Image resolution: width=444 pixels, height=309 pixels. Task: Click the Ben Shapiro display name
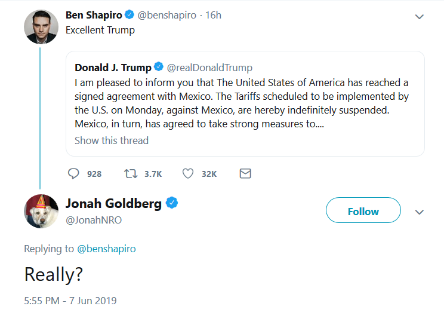[x=93, y=15]
